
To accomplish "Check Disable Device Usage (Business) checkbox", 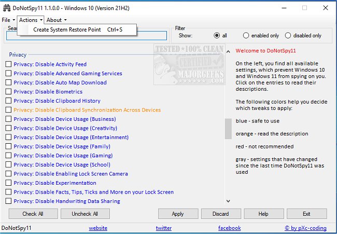I will click(x=8, y=119).
